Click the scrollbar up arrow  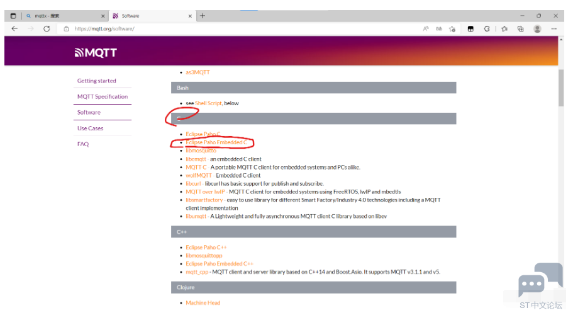[x=561, y=39]
